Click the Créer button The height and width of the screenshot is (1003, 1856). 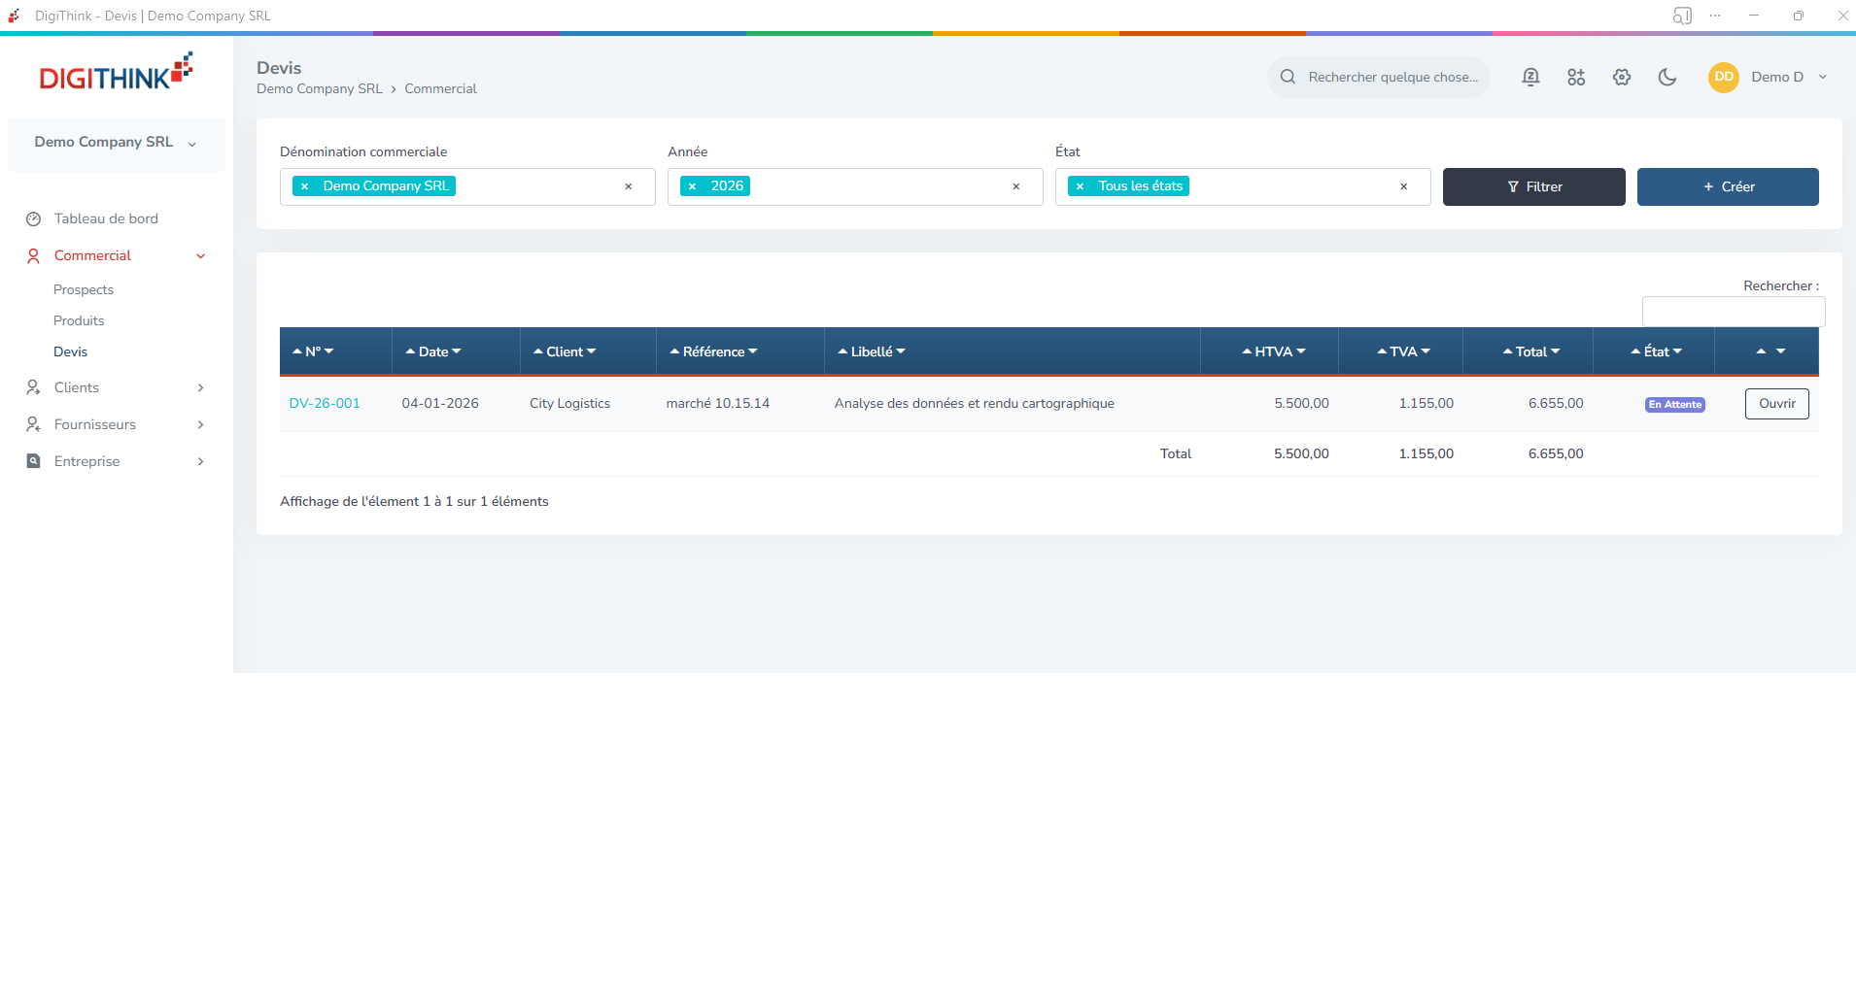(x=1727, y=186)
